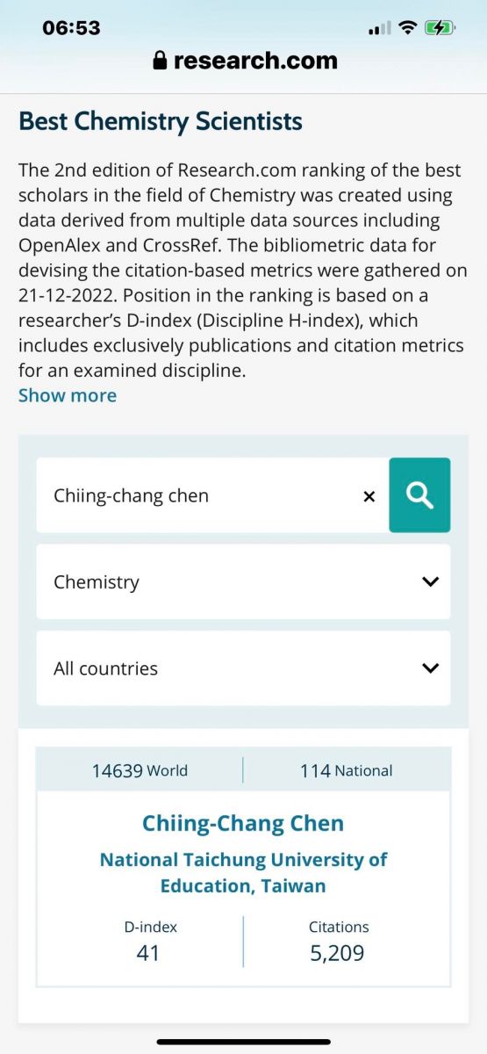This screenshot has width=487, height=1054.
Task: Tap the cellular signal bars icon
Action: [379, 29]
